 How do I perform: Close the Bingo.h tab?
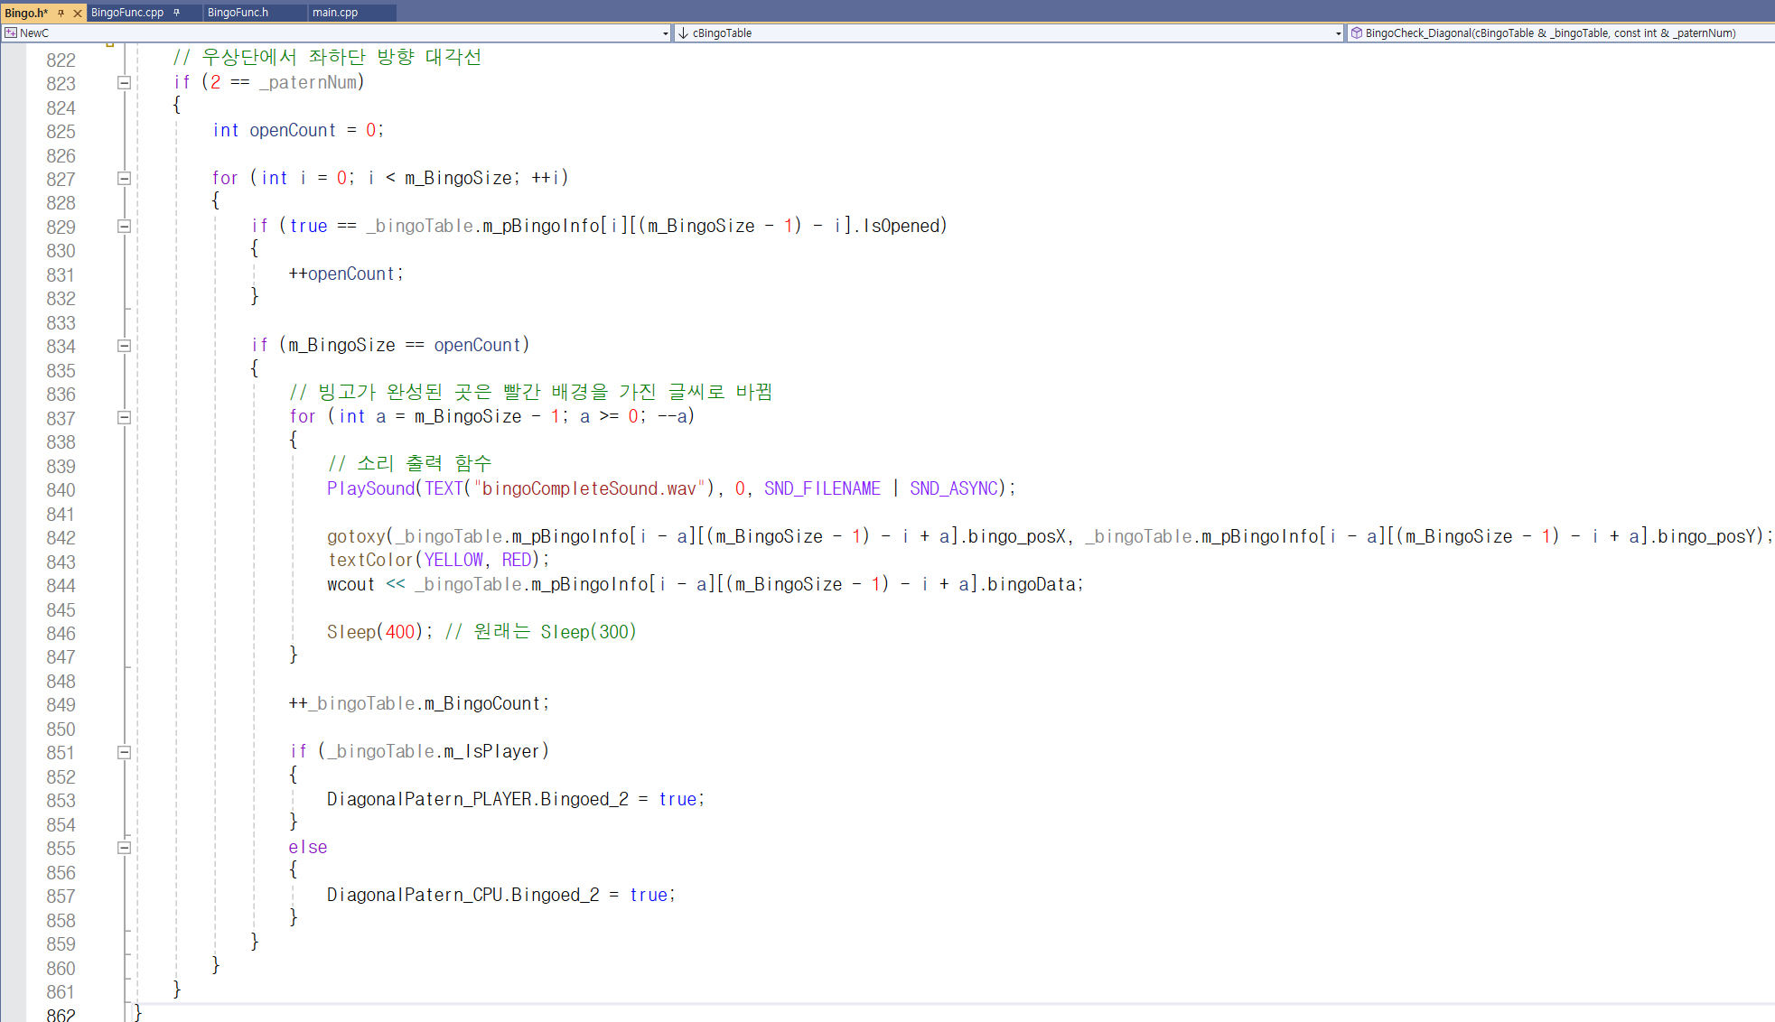[x=78, y=13]
